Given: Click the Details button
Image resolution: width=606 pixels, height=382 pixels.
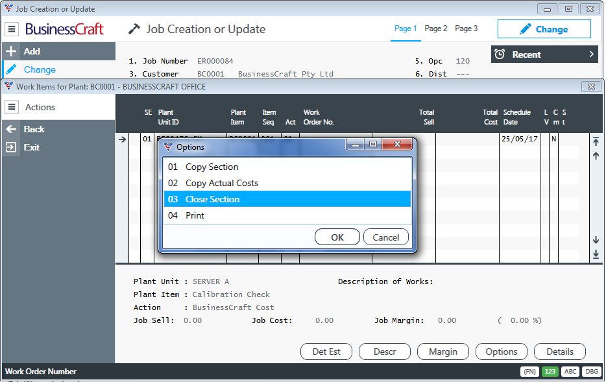Looking at the screenshot, I should [560, 352].
